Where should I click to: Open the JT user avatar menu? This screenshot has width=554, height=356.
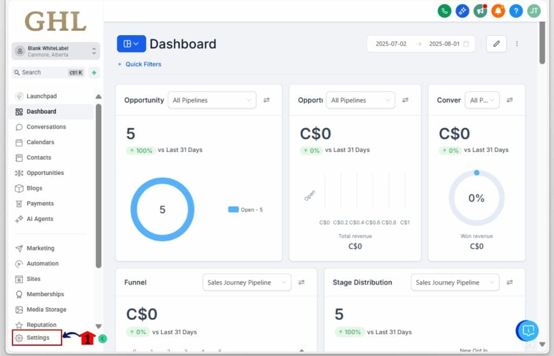(534, 11)
